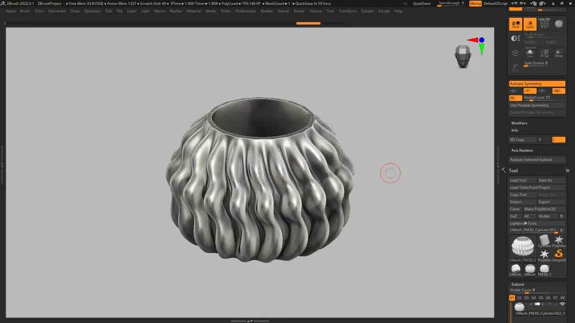Click Use Posable Symmetry button
Image resolution: width=575 pixels, height=323 pixels.
tap(537, 105)
